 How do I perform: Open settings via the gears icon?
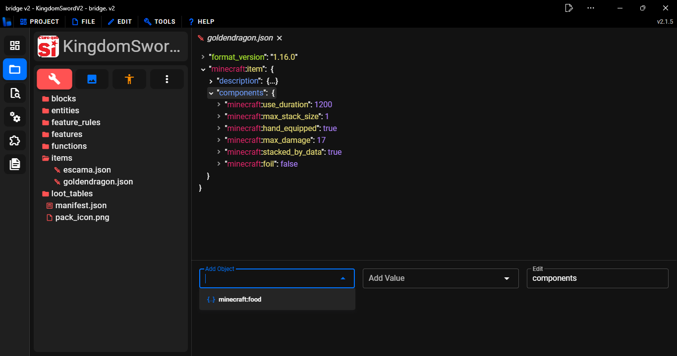pos(14,117)
